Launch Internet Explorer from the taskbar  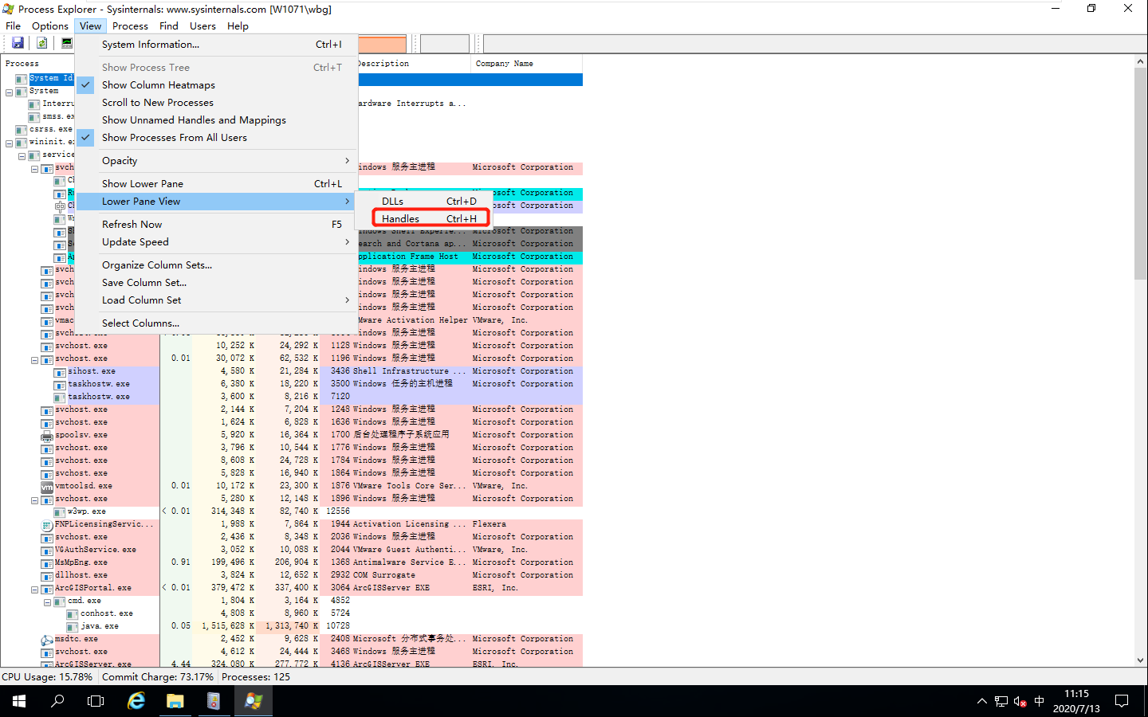136,701
